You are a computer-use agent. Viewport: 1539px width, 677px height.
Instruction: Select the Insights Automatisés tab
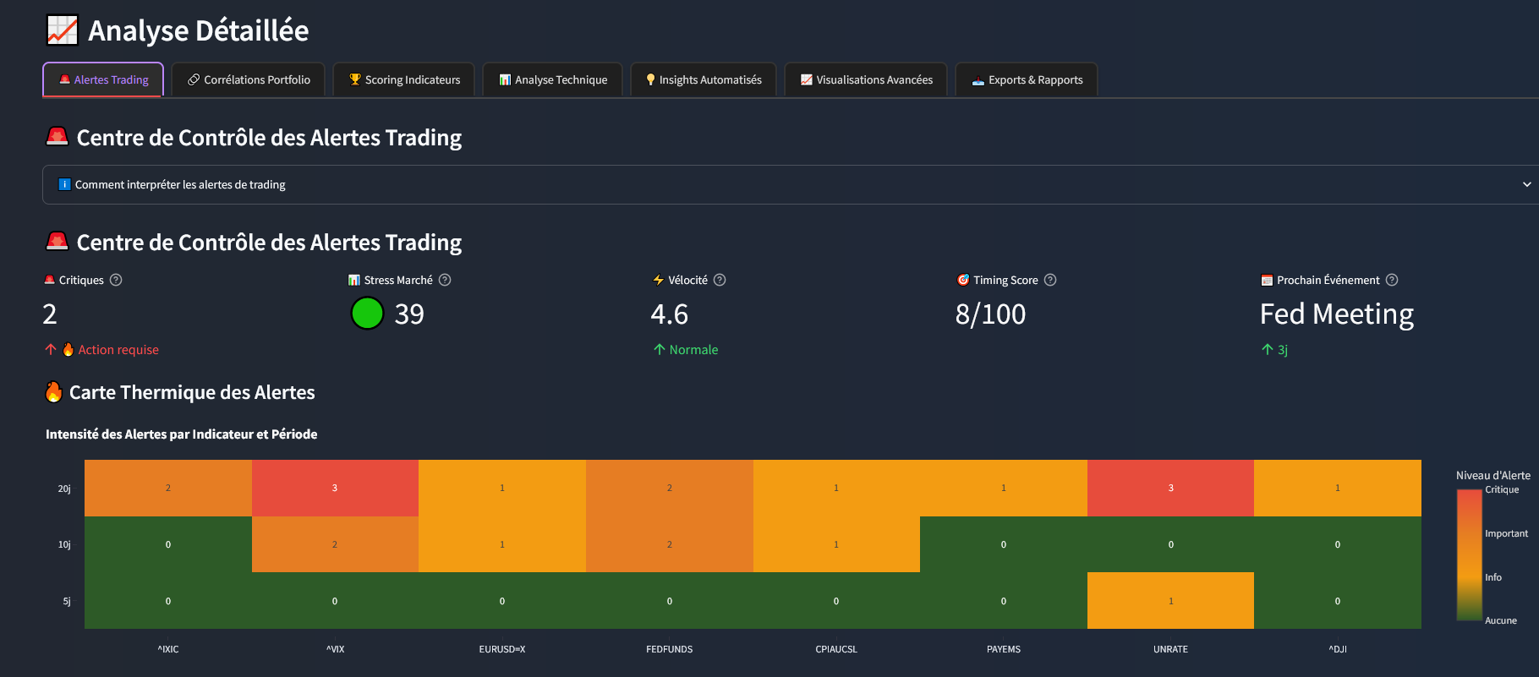pyautogui.click(x=704, y=79)
